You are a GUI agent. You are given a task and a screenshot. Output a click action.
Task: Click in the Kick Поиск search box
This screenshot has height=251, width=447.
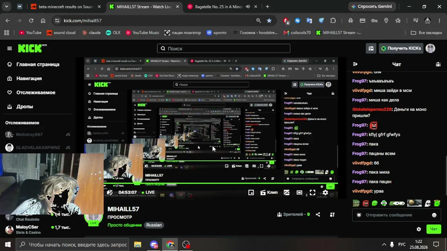tap(223, 48)
